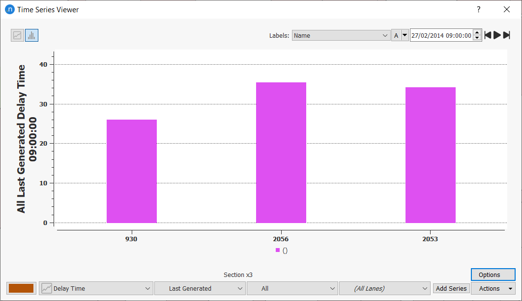Image resolution: width=522 pixels, height=301 pixels.
Task: Increment the date-time with up arrow
Action: pos(477,33)
